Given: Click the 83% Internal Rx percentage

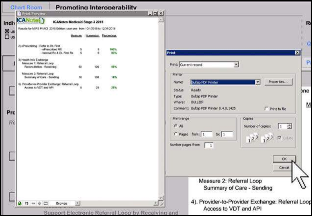Looking at the screenshot, I should pos(114,53).
